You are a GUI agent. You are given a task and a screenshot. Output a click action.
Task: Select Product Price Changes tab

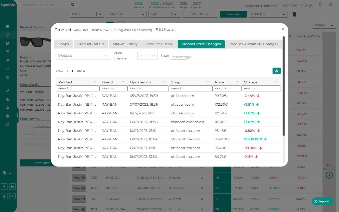pyautogui.click(x=201, y=44)
